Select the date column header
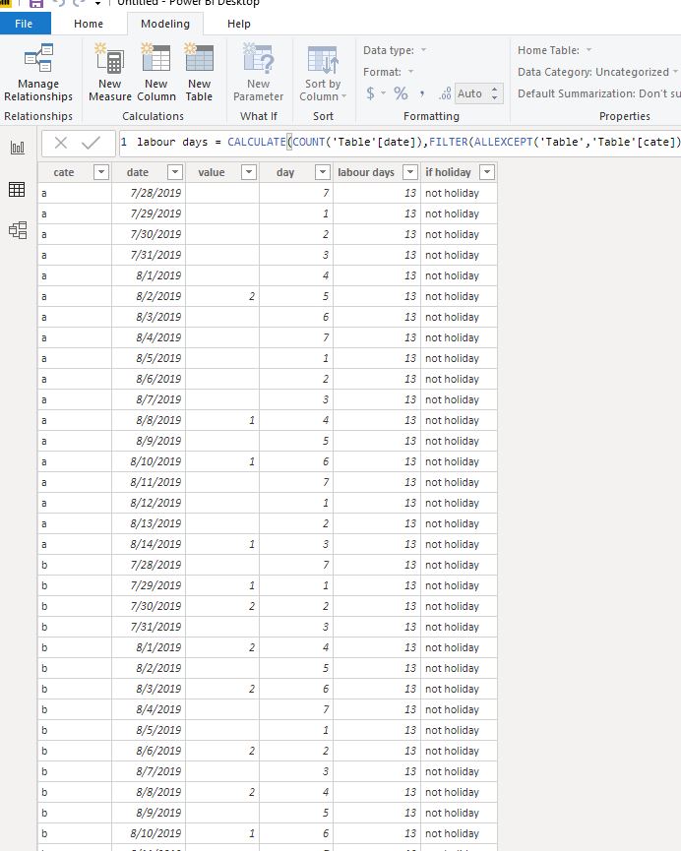The image size is (681, 851). [x=138, y=172]
